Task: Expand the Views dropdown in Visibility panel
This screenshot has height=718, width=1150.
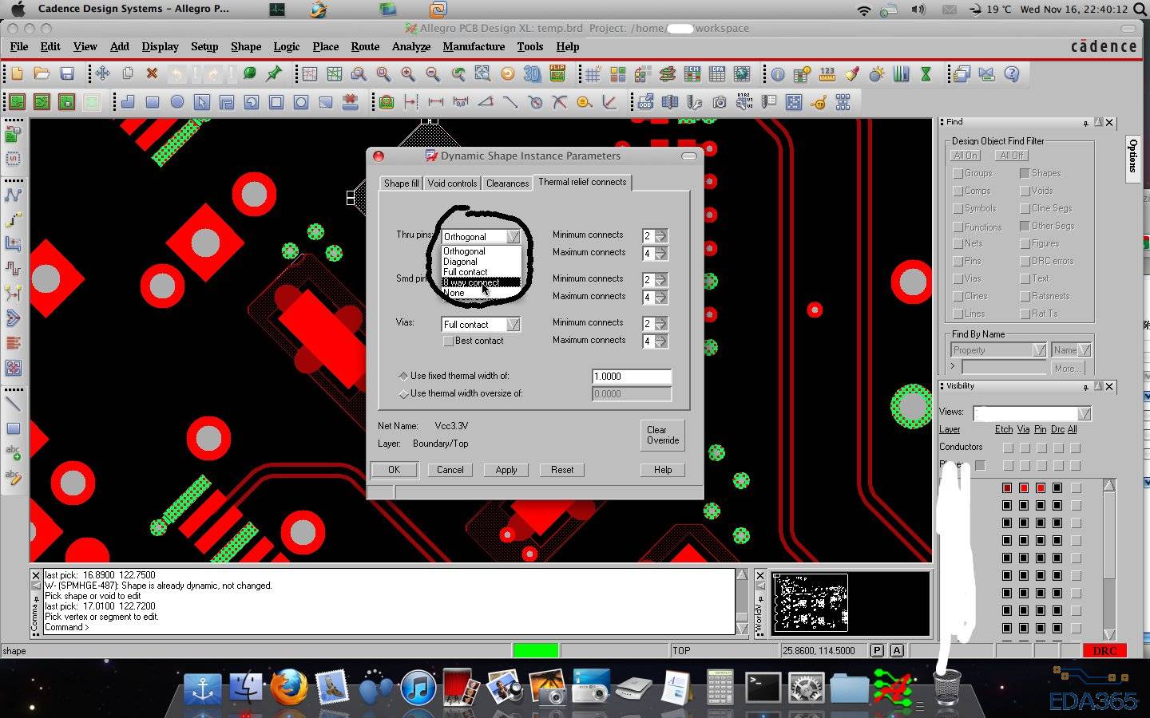Action: 1084,413
